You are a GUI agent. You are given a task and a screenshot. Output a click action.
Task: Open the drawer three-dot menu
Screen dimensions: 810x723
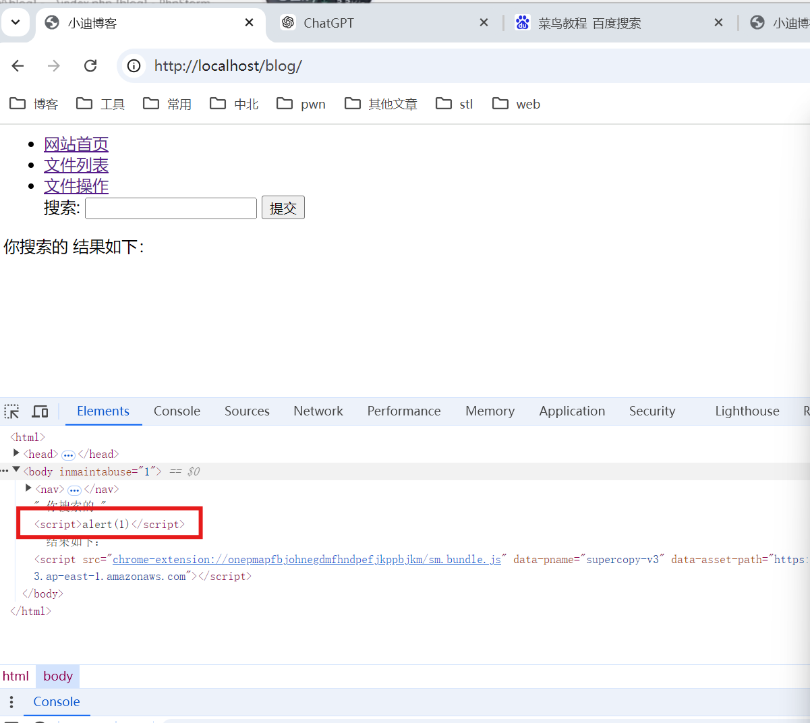11,702
